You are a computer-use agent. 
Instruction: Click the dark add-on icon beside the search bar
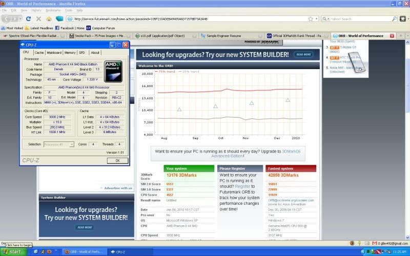[x=403, y=19]
